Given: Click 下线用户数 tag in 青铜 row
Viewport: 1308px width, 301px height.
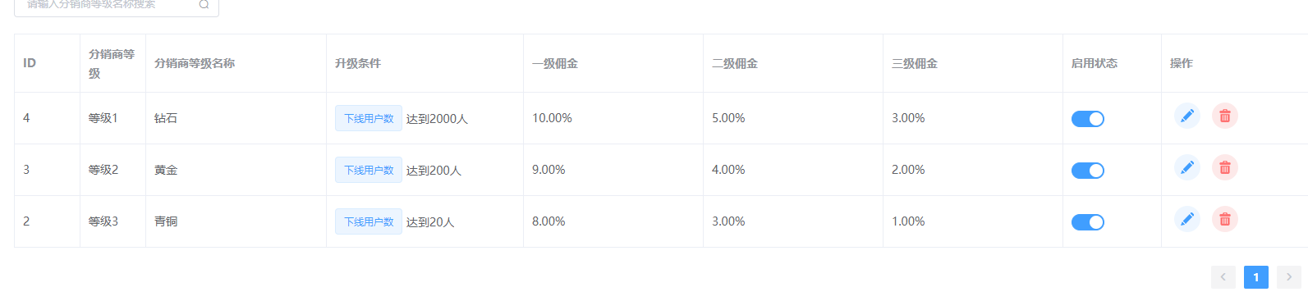Looking at the screenshot, I should coord(369,221).
